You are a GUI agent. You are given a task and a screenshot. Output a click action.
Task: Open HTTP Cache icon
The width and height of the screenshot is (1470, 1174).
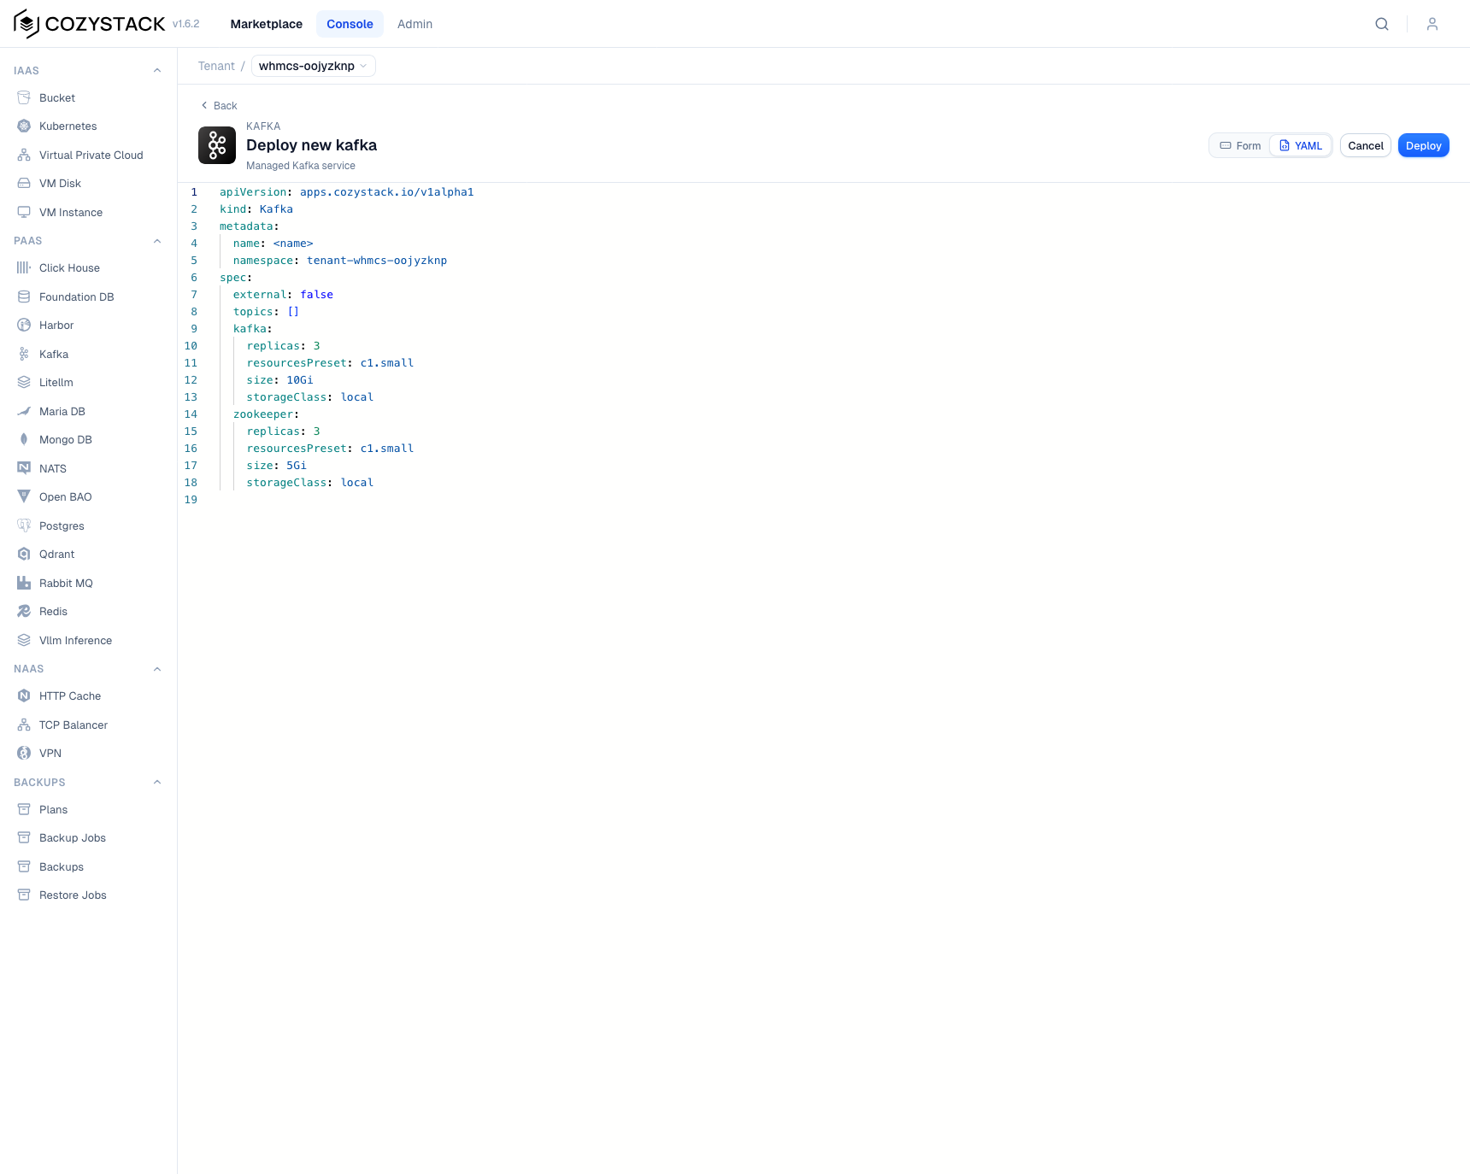click(24, 696)
